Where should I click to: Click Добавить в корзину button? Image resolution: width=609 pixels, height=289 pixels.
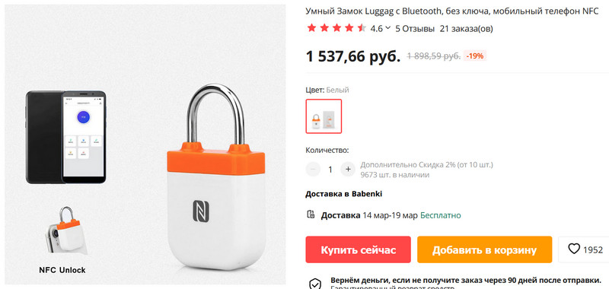tap(484, 249)
